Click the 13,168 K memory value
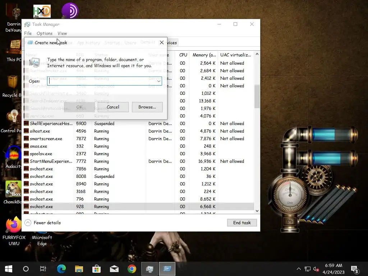Viewport: 368px width, 276px height. click(207, 101)
